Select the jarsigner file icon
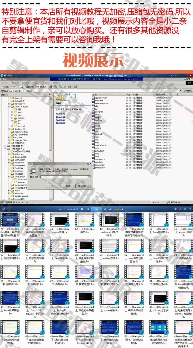Viewport: 193px width, 348px height. pyautogui.click(x=93, y=112)
